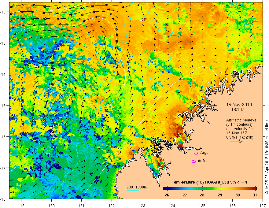The image size is (269, 208).
Task: Click the '28' colorbar tick label
Action: (x=202, y=195)
